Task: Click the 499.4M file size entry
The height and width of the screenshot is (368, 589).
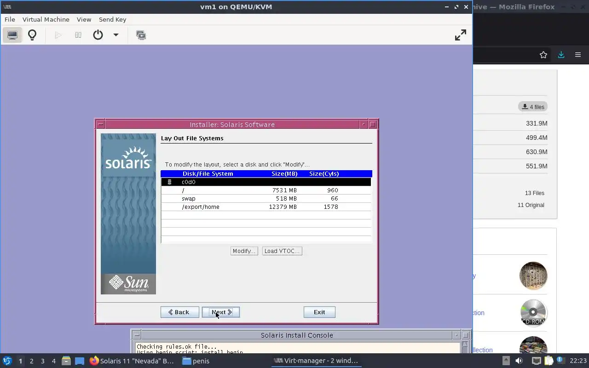Action: [x=537, y=138]
